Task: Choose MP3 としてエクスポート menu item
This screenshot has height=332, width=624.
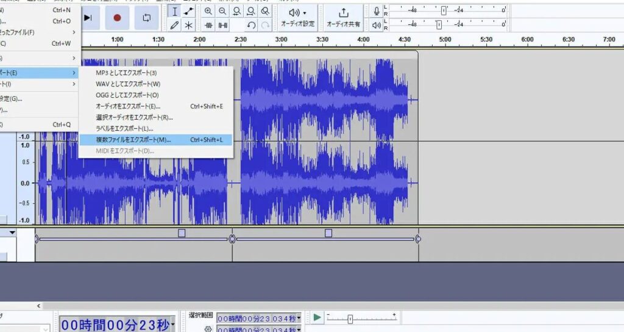Action: click(126, 73)
